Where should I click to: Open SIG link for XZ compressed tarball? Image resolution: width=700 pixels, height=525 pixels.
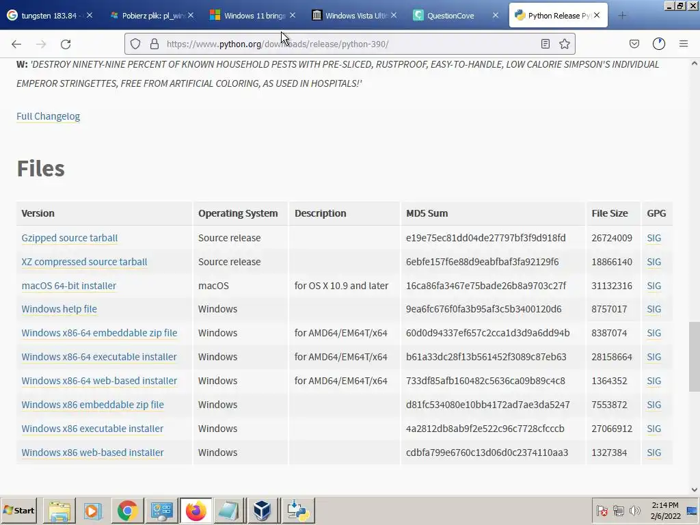pyautogui.click(x=654, y=262)
